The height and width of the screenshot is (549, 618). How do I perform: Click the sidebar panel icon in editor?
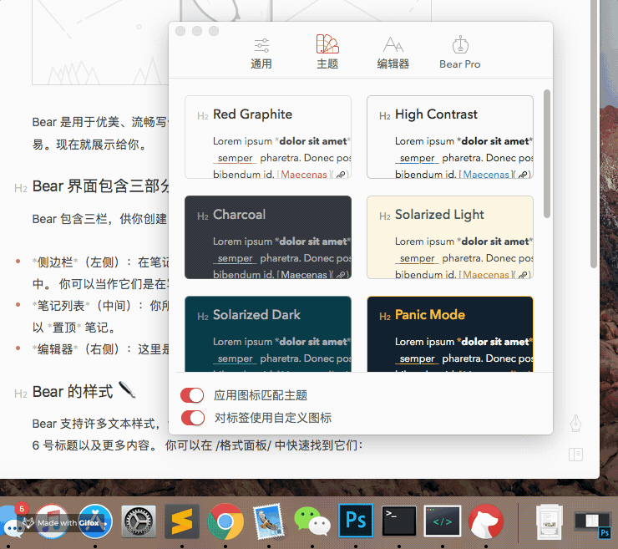tap(576, 455)
